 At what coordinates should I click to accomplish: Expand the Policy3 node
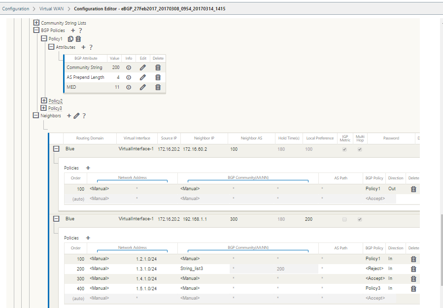click(x=43, y=108)
